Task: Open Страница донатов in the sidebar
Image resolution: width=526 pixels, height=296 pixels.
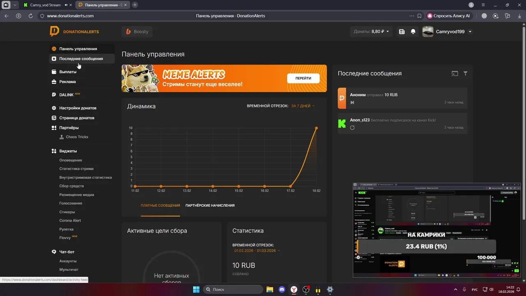Action: tap(76, 118)
